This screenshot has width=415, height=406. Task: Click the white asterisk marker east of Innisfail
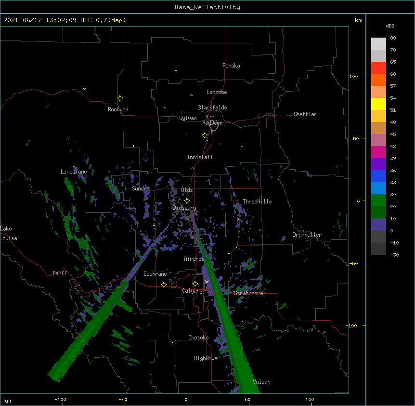coord(242,146)
